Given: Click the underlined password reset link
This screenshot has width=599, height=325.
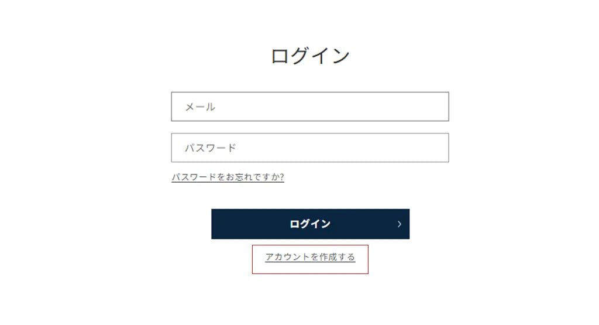Looking at the screenshot, I should pos(228,177).
